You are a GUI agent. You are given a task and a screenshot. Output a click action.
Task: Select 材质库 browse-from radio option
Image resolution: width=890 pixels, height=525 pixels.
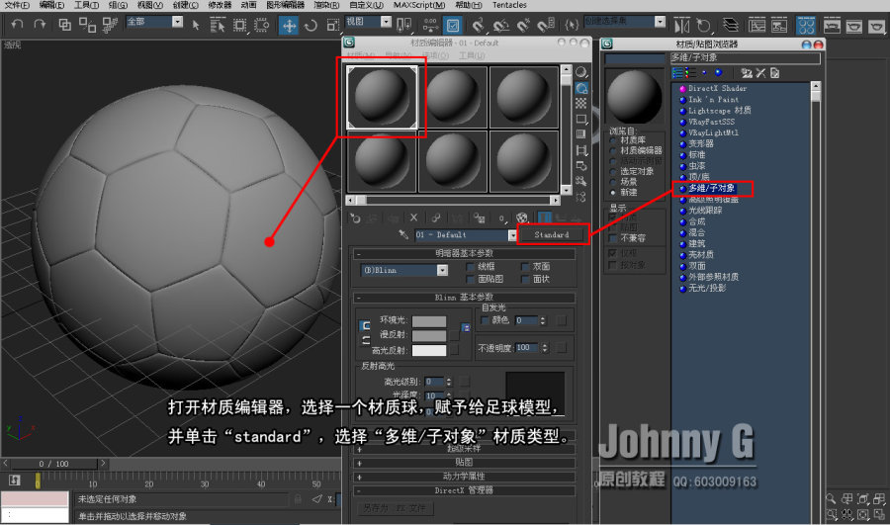(x=613, y=140)
